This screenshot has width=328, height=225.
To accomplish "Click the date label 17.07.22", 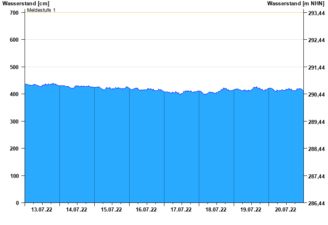I will (x=181, y=209).
